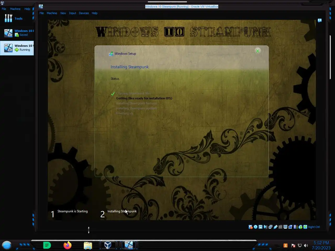Image resolution: width=335 pixels, height=251 pixels.
Task: Click the VirtualBox Manager Tools icon
Action: coord(8,18)
